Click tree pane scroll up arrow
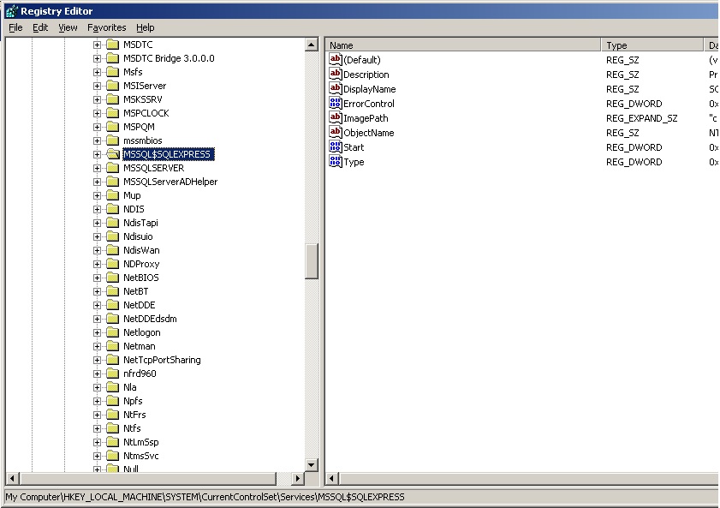 (312, 45)
